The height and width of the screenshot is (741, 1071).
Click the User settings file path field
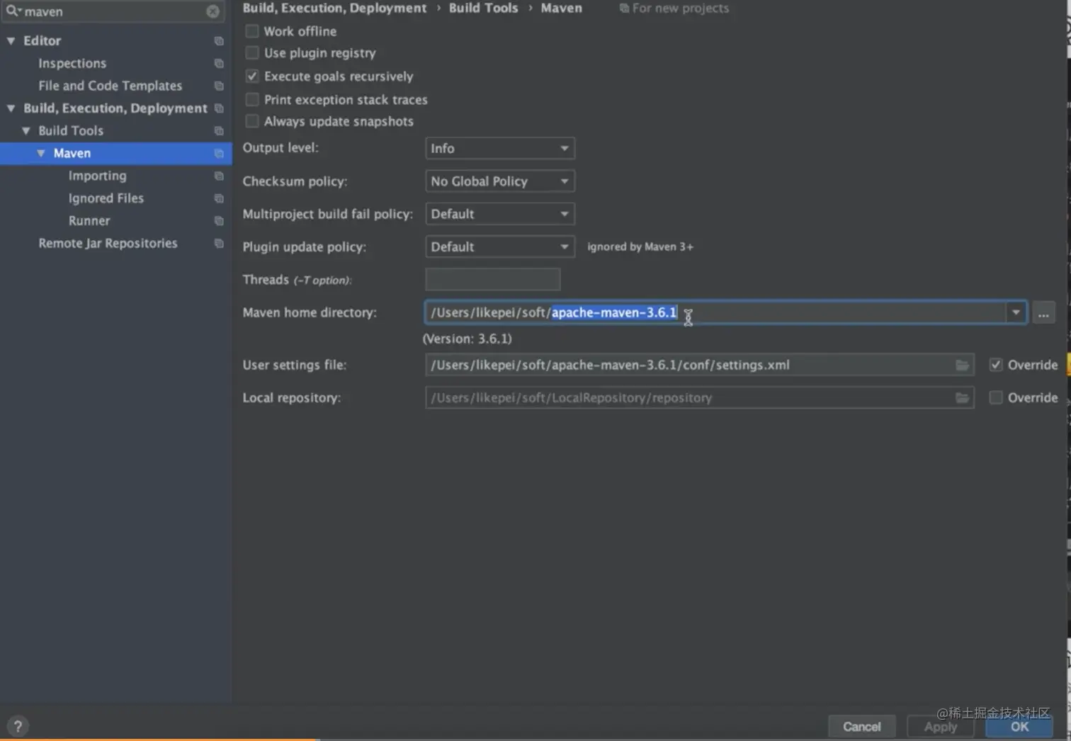(x=699, y=365)
